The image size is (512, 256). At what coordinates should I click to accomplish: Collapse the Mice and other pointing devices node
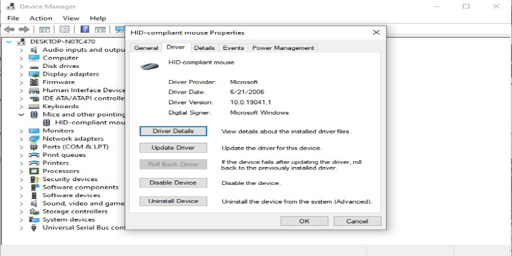[21, 115]
